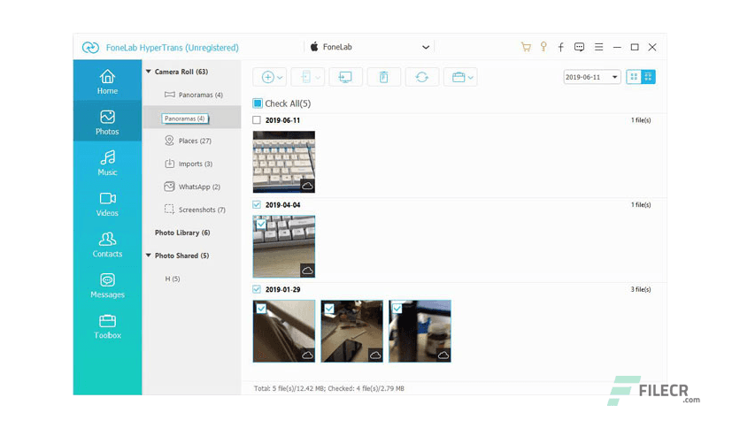Open the Contacts section
The height and width of the screenshot is (428, 740).
pos(107,244)
